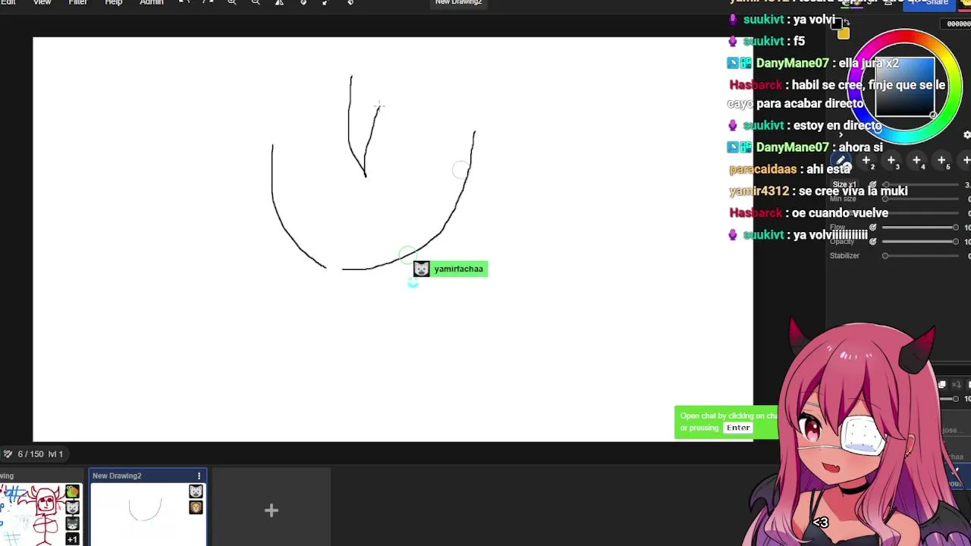
Task: Click the redo arrow toolbar icon
Action: (208, 2)
